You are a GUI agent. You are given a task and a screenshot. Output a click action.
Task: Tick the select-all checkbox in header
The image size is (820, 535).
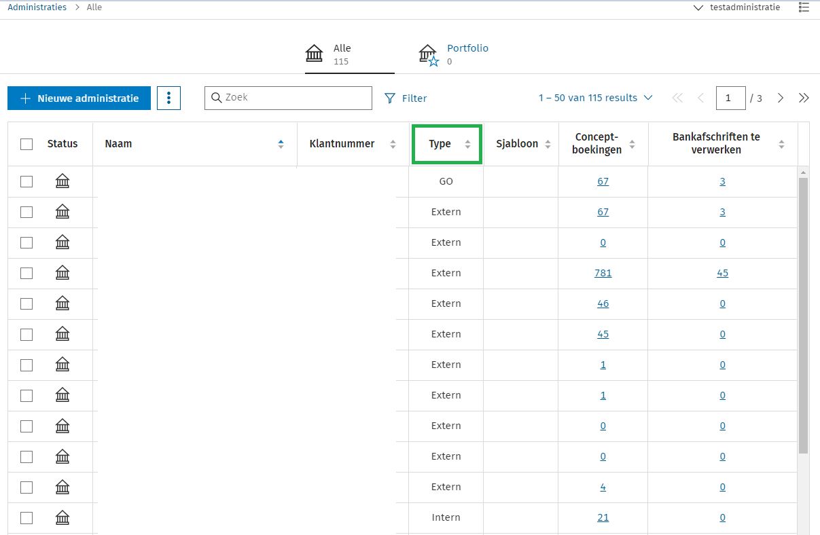pyautogui.click(x=26, y=144)
